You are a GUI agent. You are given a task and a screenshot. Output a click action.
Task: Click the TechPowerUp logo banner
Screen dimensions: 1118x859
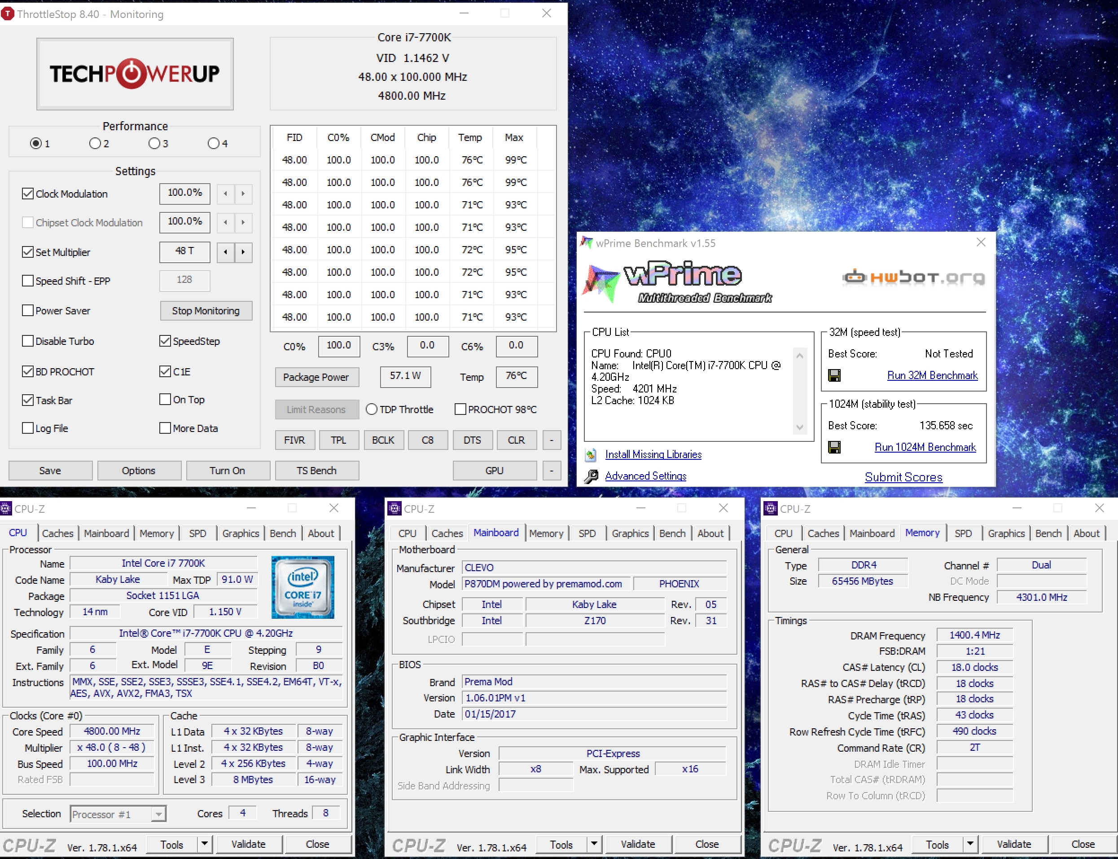click(x=135, y=74)
